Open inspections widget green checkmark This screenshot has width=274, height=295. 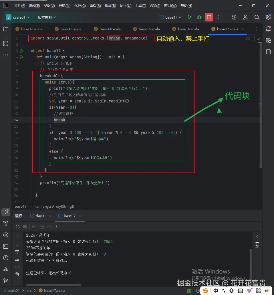click(258, 39)
